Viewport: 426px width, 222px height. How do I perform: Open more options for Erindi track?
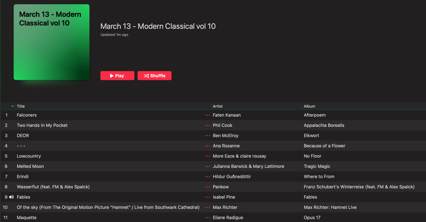pos(207,177)
